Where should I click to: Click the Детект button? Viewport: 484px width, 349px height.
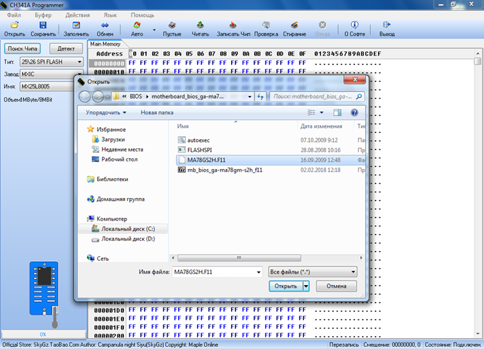[x=66, y=48]
